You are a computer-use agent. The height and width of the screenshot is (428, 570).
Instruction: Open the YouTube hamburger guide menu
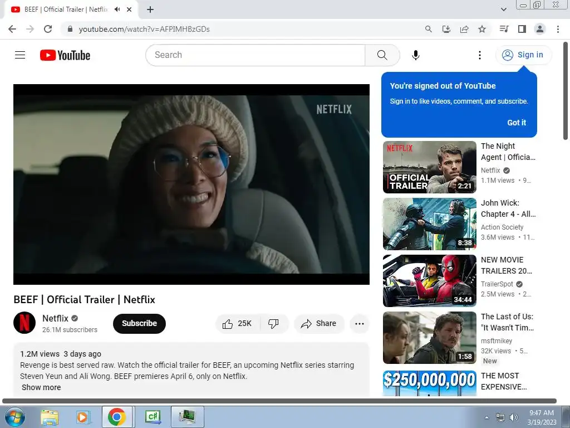20,55
